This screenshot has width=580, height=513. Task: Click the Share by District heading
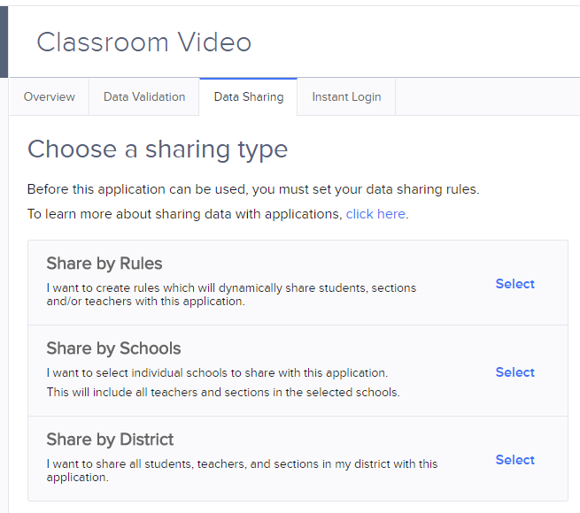(x=110, y=440)
